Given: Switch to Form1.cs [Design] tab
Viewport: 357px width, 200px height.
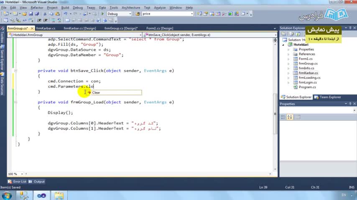Looking at the screenshot, I should [160, 28].
